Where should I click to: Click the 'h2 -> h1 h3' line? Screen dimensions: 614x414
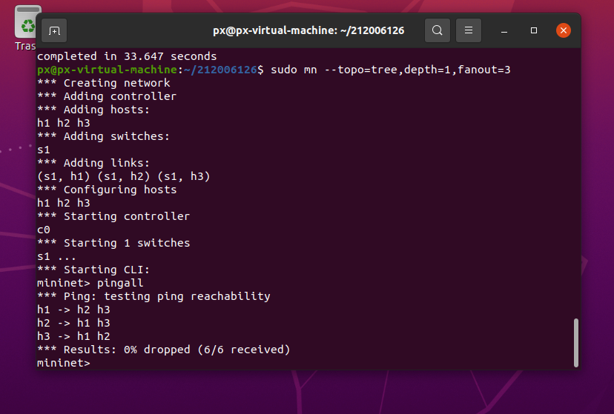73,323
